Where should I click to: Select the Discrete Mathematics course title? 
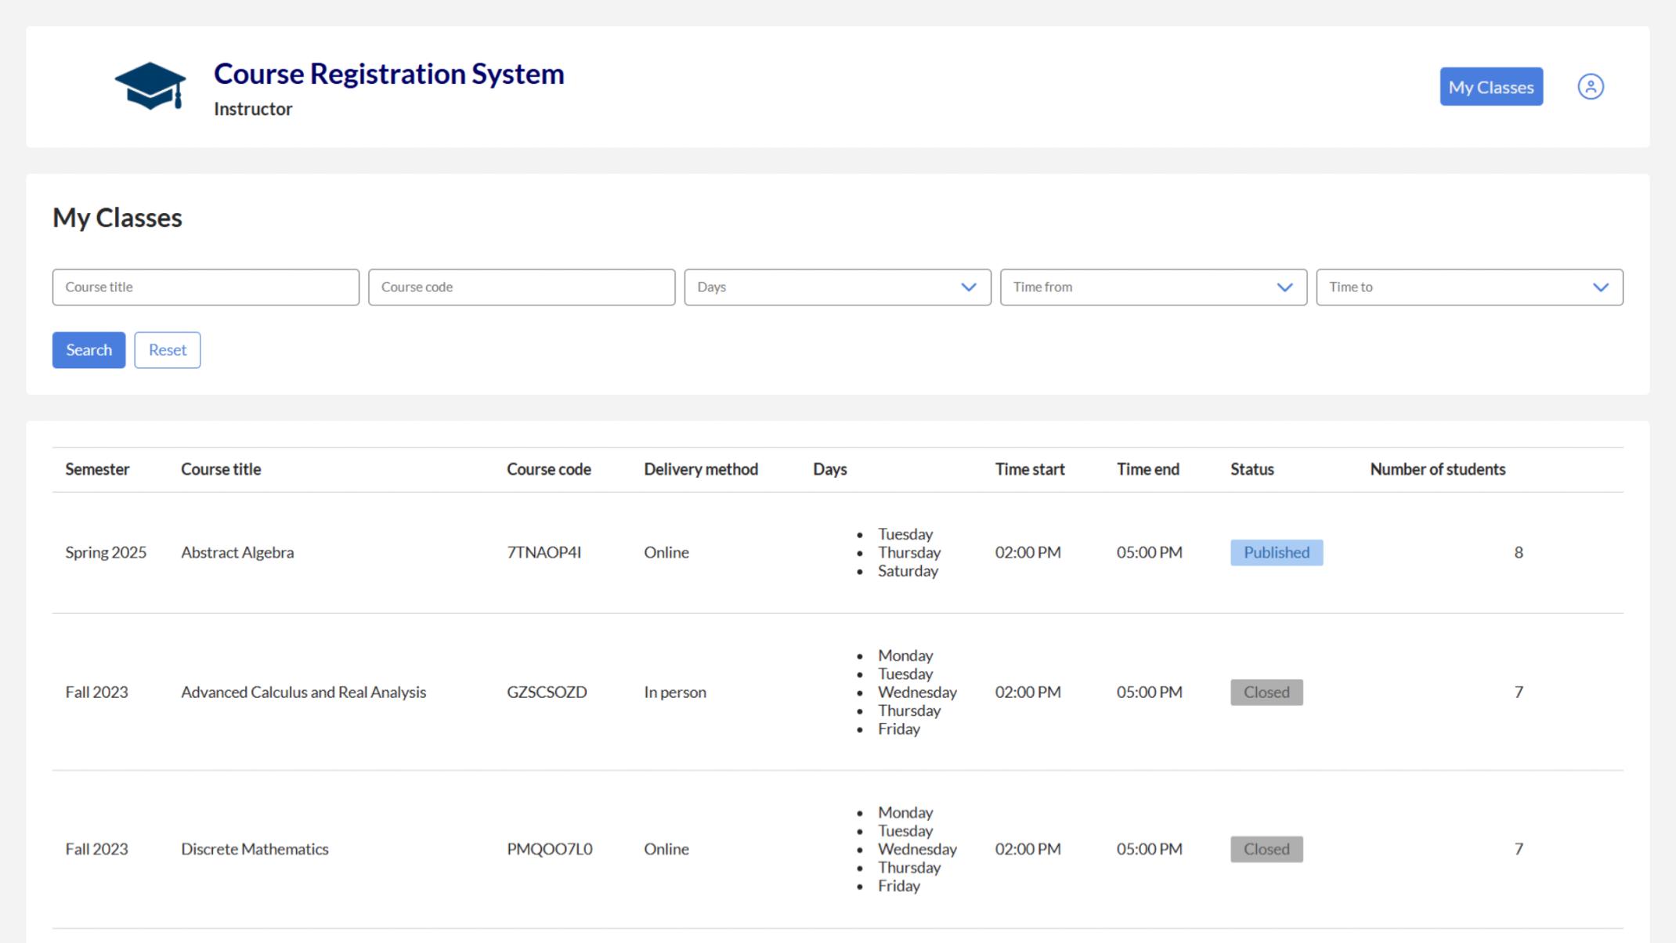(255, 849)
